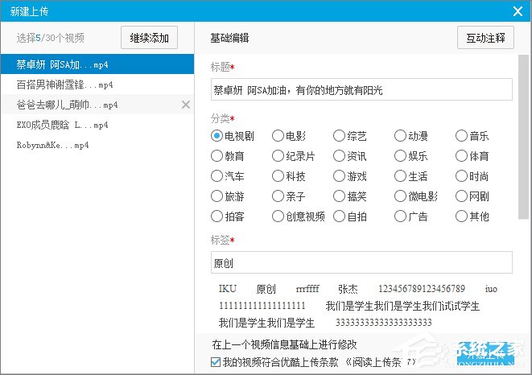Choose the 其他 category radio button
This screenshot has height=375, width=532.
click(x=461, y=216)
